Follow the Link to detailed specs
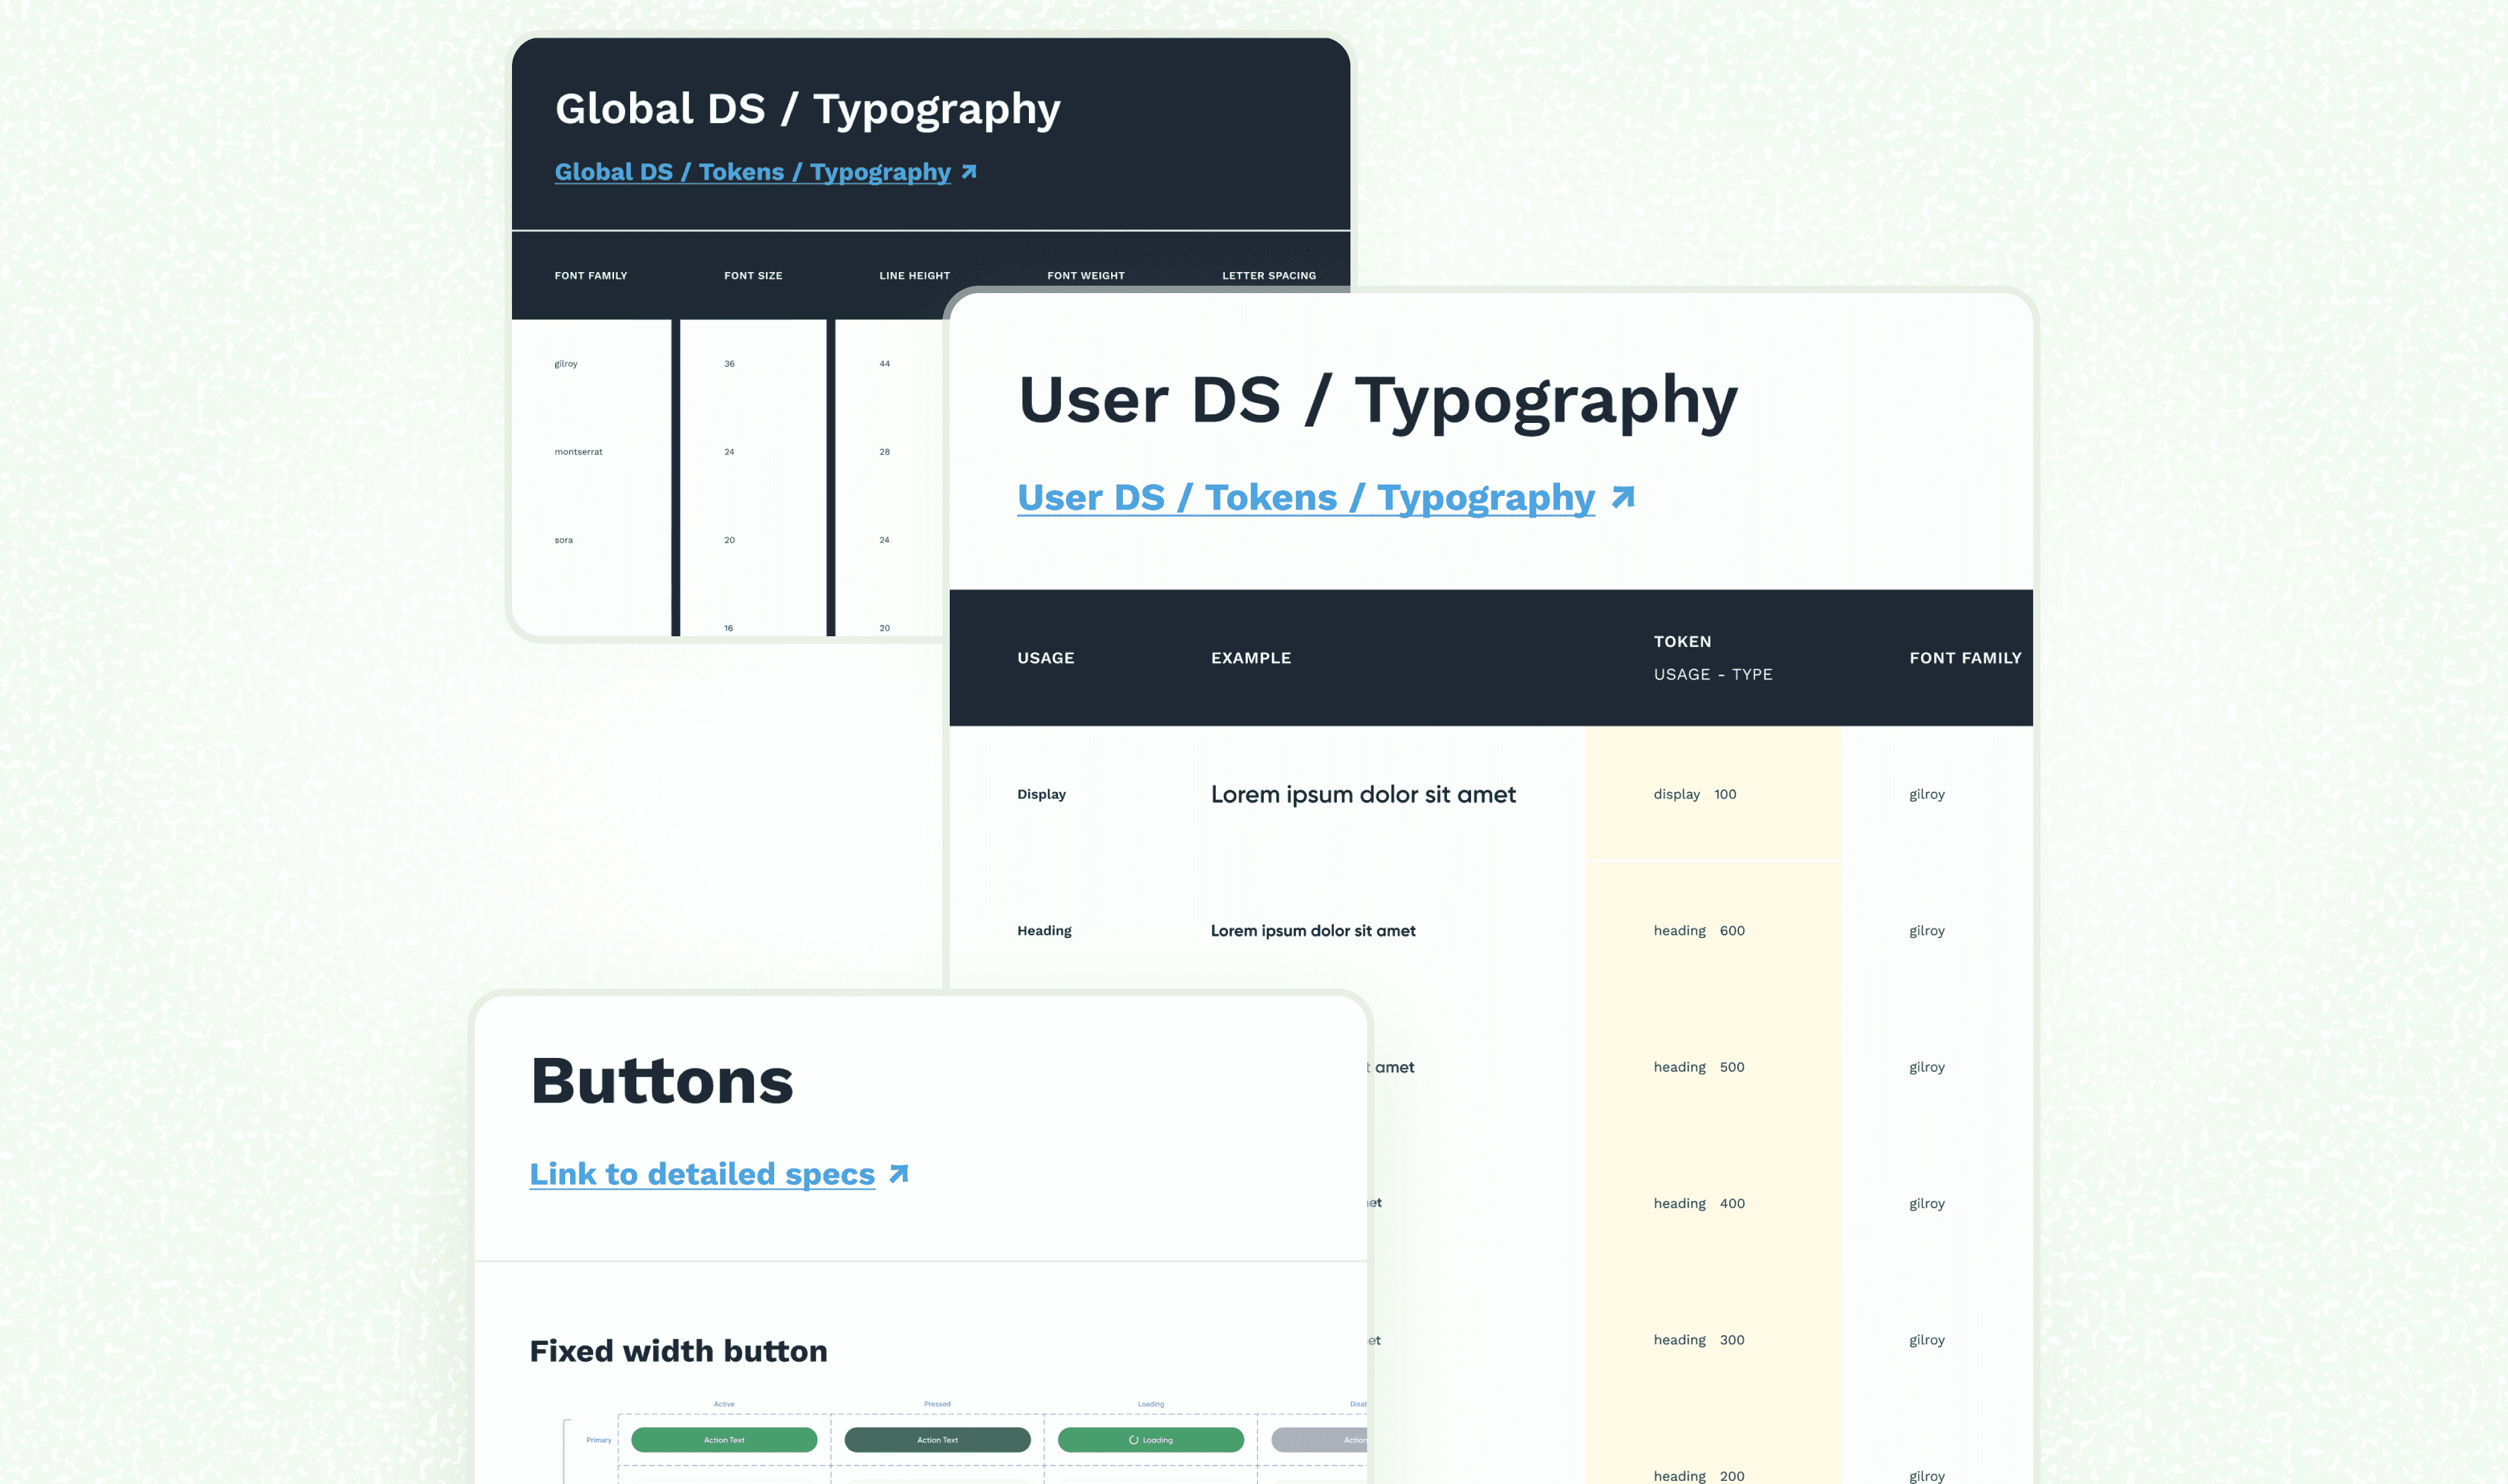Viewport: 2508px width, 1484px height. click(701, 1174)
